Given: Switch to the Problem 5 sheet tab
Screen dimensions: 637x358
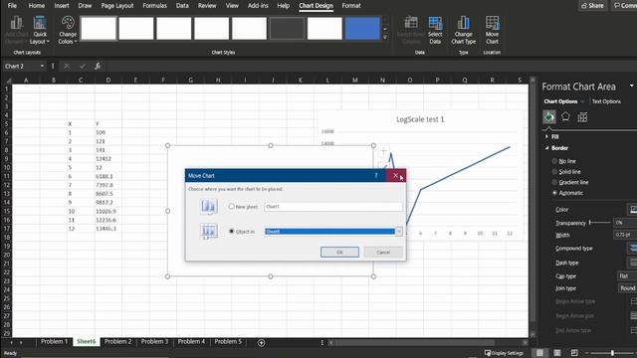Looking at the screenshot, I should (228, 342).
